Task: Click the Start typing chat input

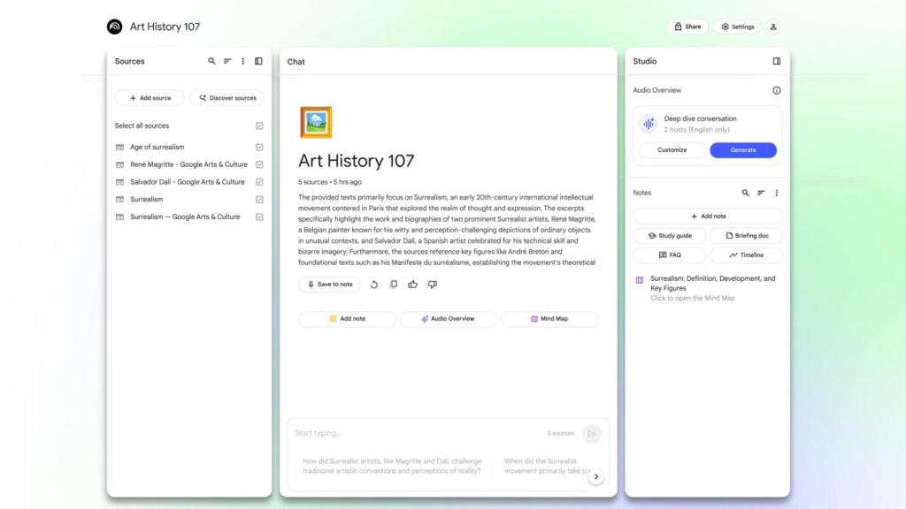Action: click(x=416, y=433)
